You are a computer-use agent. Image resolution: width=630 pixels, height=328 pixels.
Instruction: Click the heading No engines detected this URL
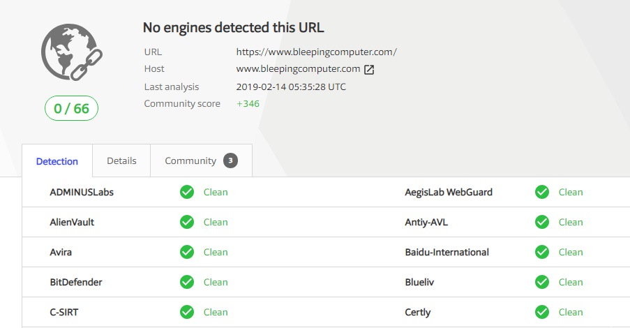click(234, 28)
